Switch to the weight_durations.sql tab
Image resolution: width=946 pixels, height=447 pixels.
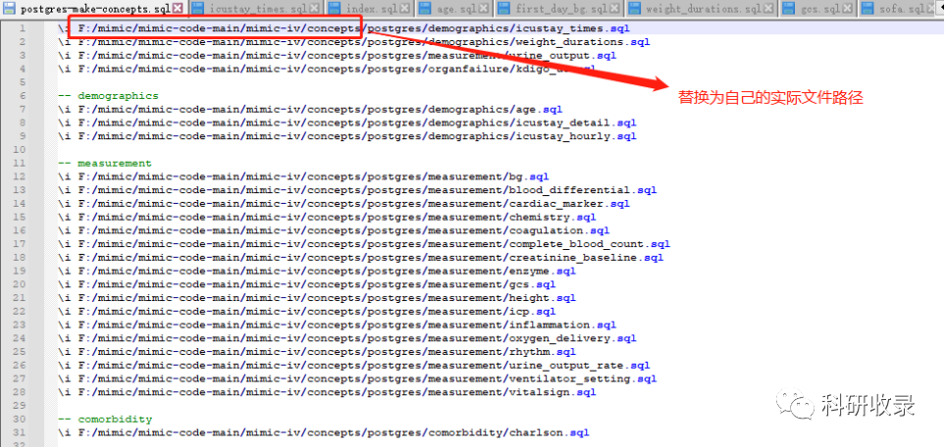(701, 9)
